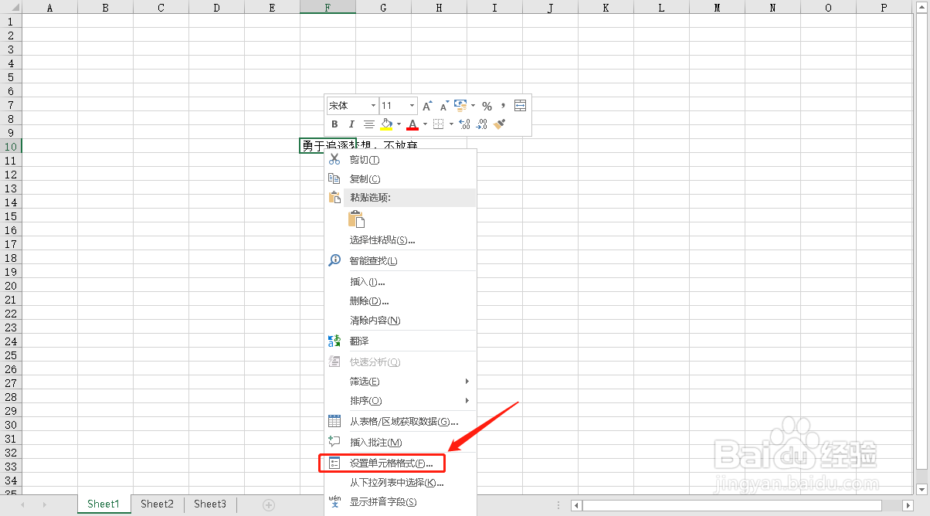Click the Increase Font Size icon
The image size is (930, 516).
(426, 105)
